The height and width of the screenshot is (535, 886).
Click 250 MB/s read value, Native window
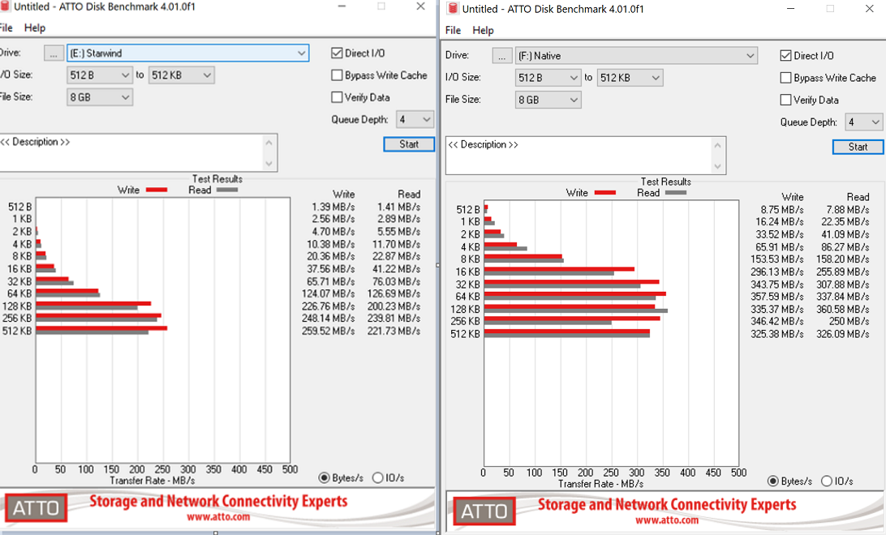pos(849,322)
